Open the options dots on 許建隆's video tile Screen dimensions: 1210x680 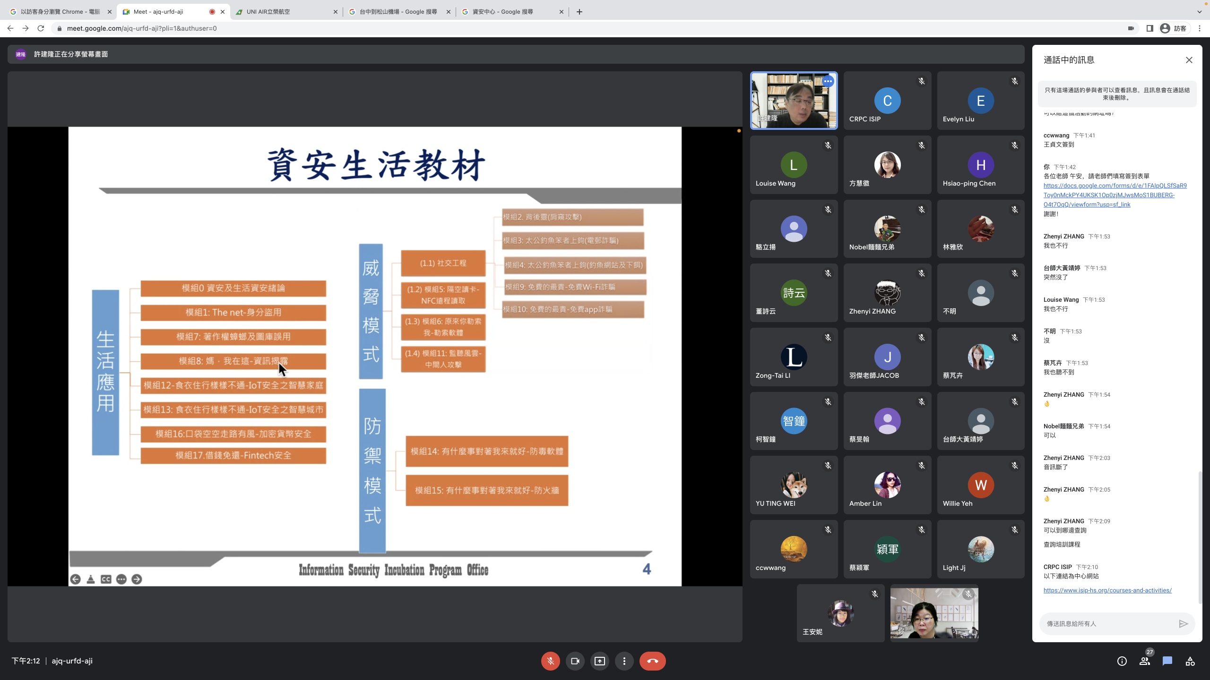pyautogui.click(x=828, y=81)
